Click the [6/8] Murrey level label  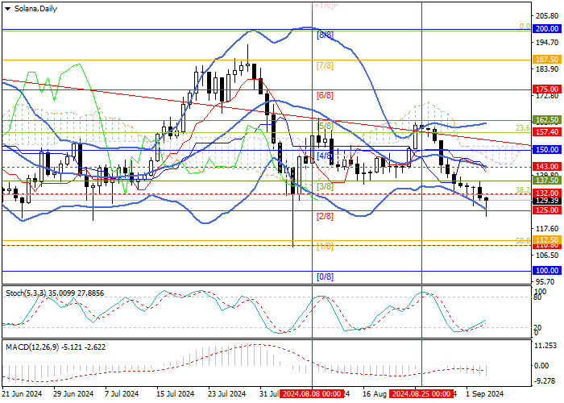pyautogui.click(x=325, y=95)
